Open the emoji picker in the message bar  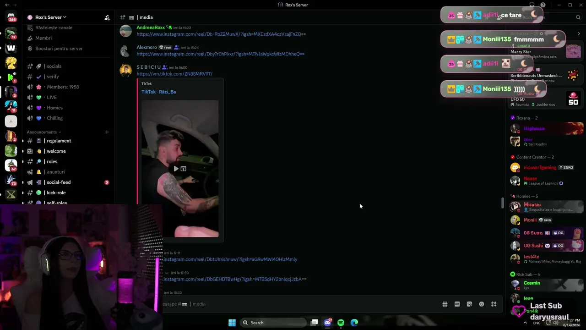(482, 304)
